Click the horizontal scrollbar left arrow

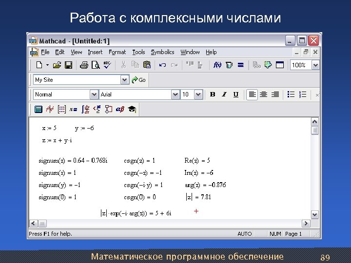pos(34,224)
